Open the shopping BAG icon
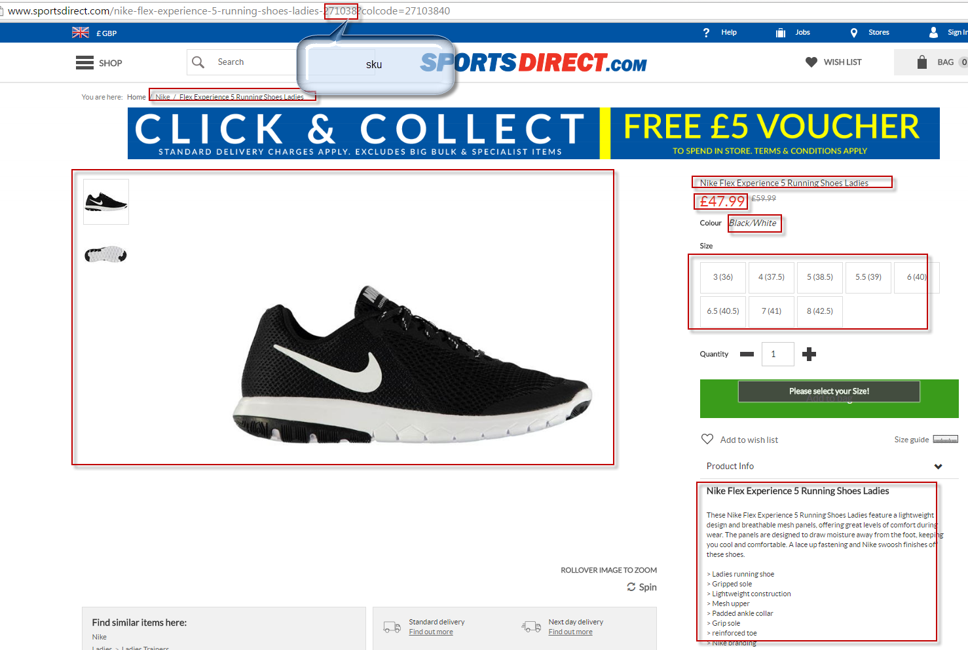The width and height of the screenshot is (968, 650). coord(922,62)
